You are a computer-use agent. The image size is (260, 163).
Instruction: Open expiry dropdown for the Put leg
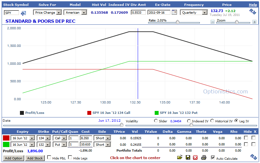(23, 144)
